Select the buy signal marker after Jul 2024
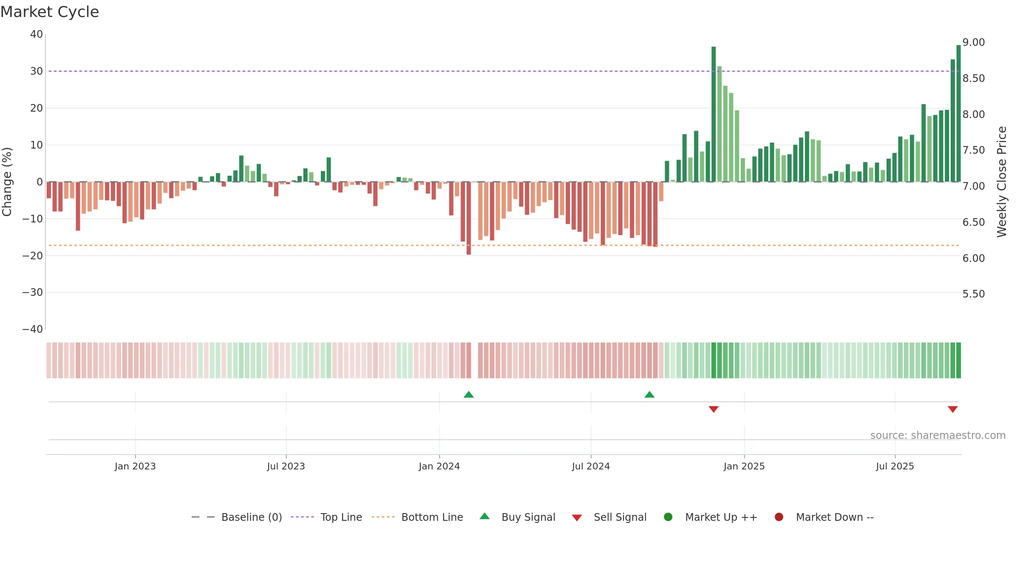Screen dimensions: 1020x573 [x=649, y=395]
